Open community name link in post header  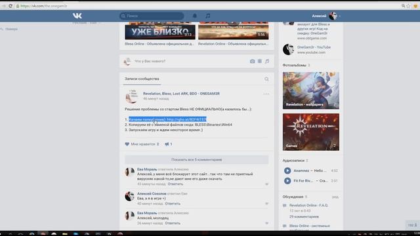point(181,93)
